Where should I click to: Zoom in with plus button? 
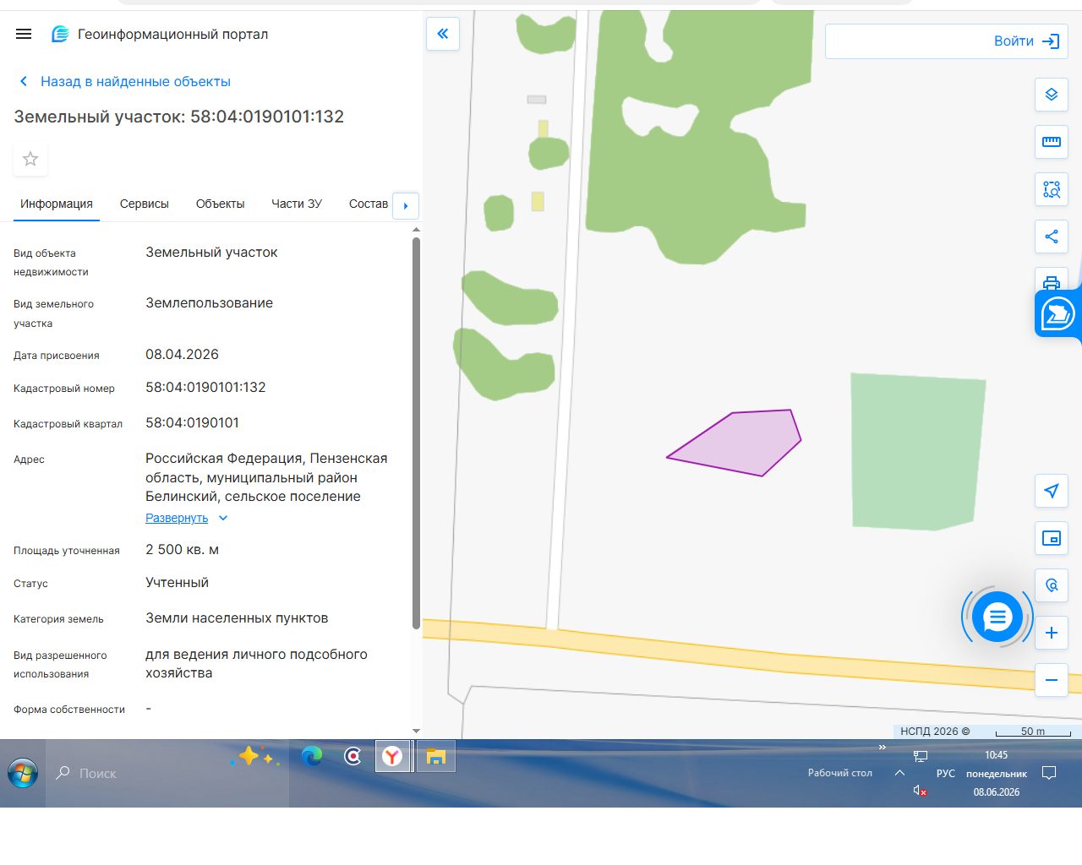coord(1052,633)
